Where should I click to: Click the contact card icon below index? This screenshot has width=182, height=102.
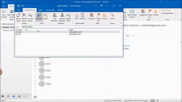35,97
